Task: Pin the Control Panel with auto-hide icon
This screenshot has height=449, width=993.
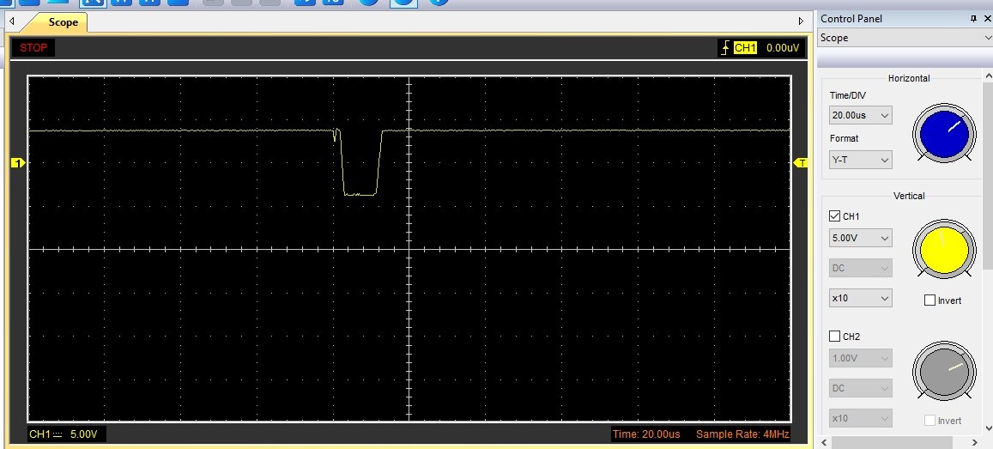Action: (x=975, y=19)
